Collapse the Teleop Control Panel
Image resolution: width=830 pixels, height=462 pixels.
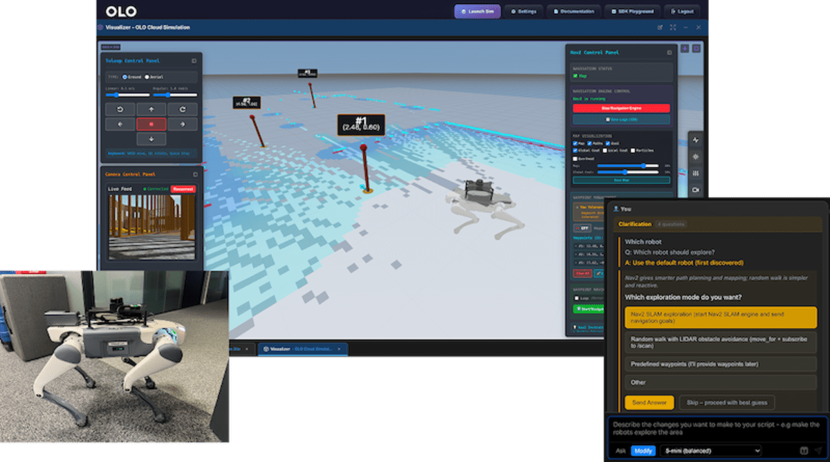pos(194,60)
